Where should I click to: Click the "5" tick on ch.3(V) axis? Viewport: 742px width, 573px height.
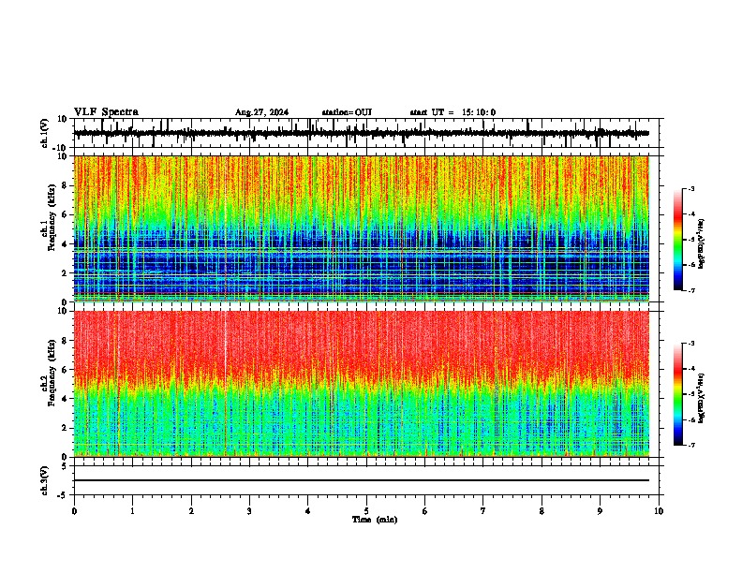[x=66, y=466]
